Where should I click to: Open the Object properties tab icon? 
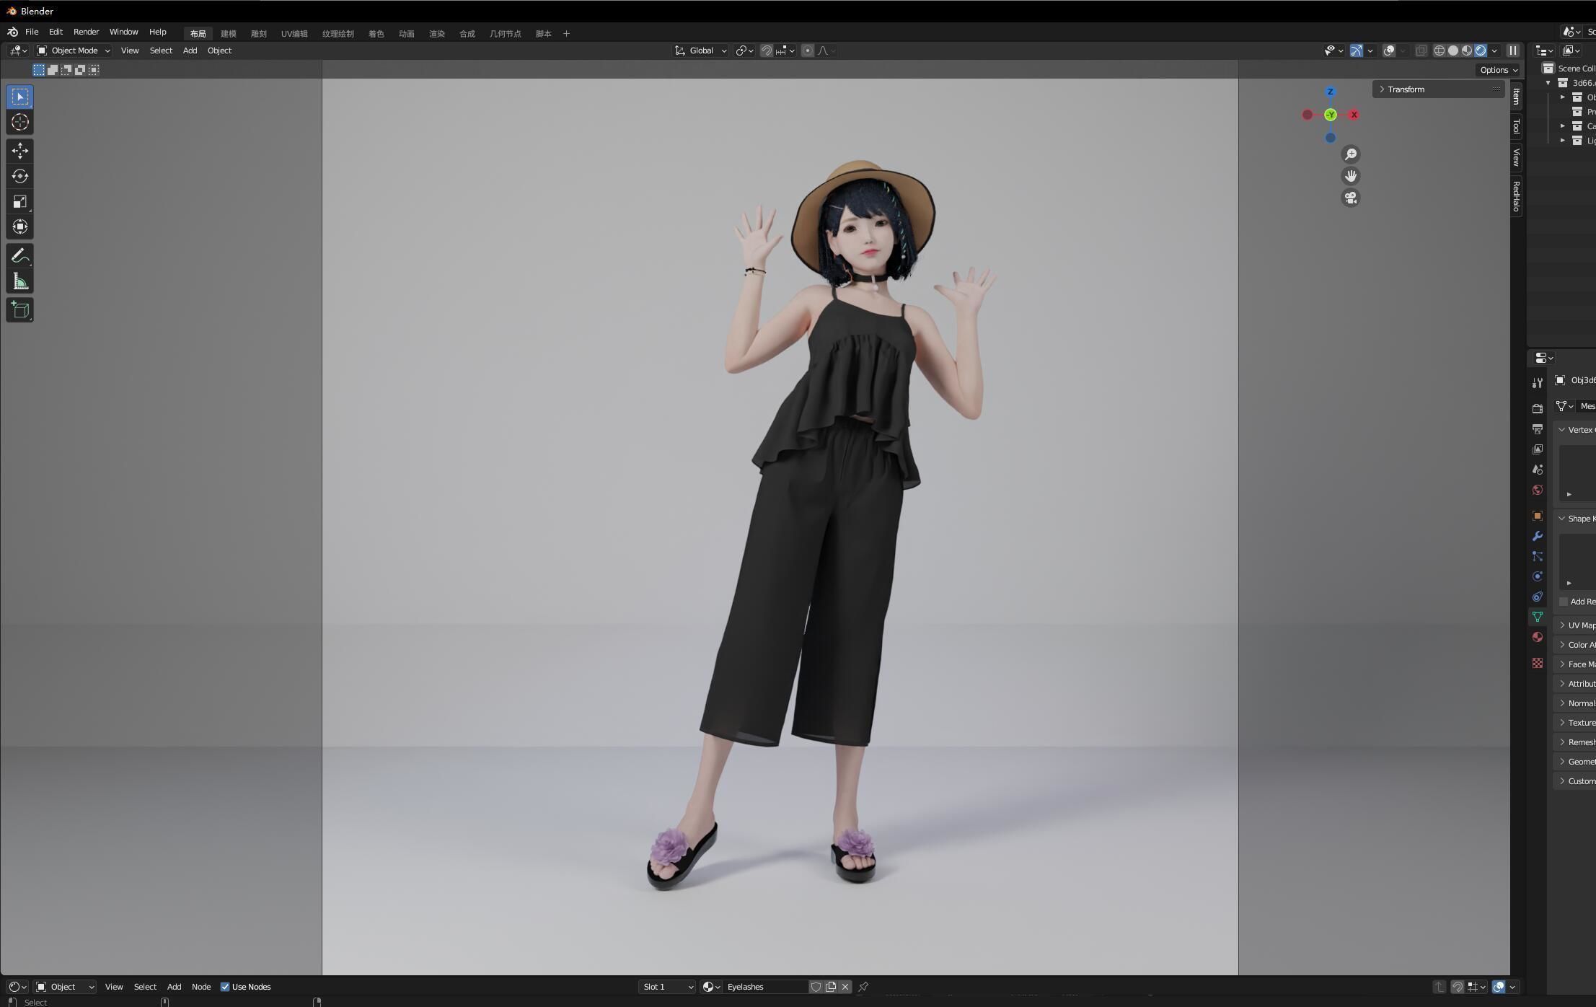pos(1537,516)
